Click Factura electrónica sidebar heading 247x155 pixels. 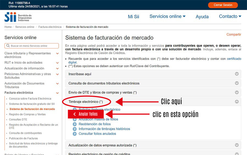click(19, 93)
